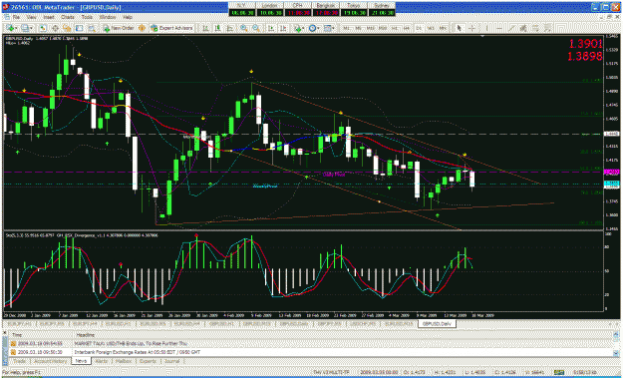623x378 pixels.
Task: Toggle the Expert Advisors button
Action: (x=172, y=28)
